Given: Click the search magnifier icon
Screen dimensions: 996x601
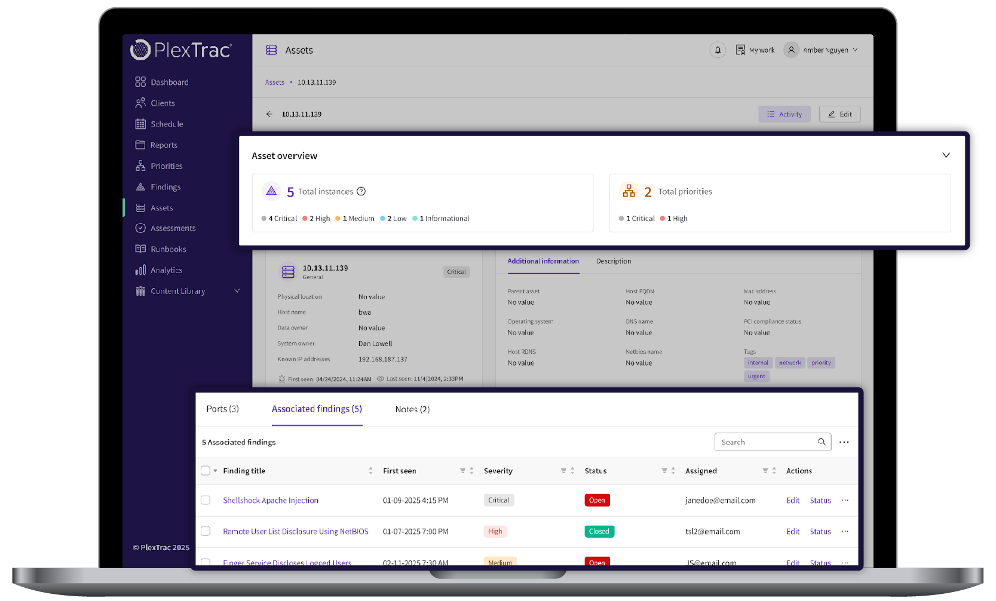Looking at the screenshot, I should (x=822, y=442).
